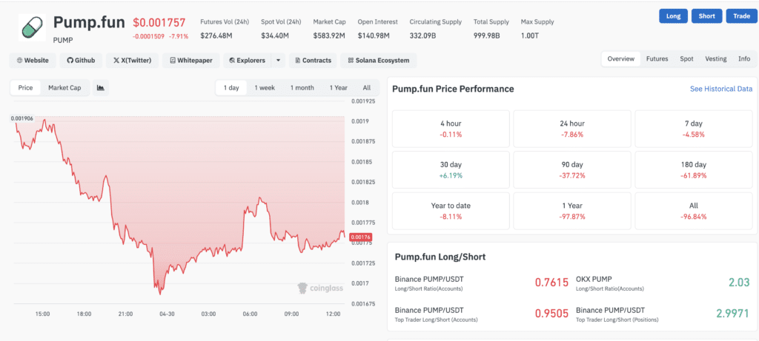Choose the 1 Year chart range

(x=338, y=88)
